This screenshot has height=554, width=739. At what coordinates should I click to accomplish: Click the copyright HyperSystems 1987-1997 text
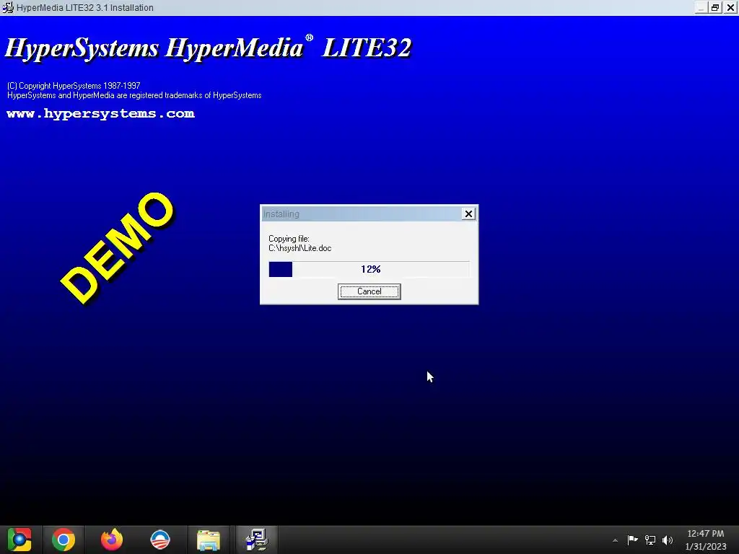point(74,86)
